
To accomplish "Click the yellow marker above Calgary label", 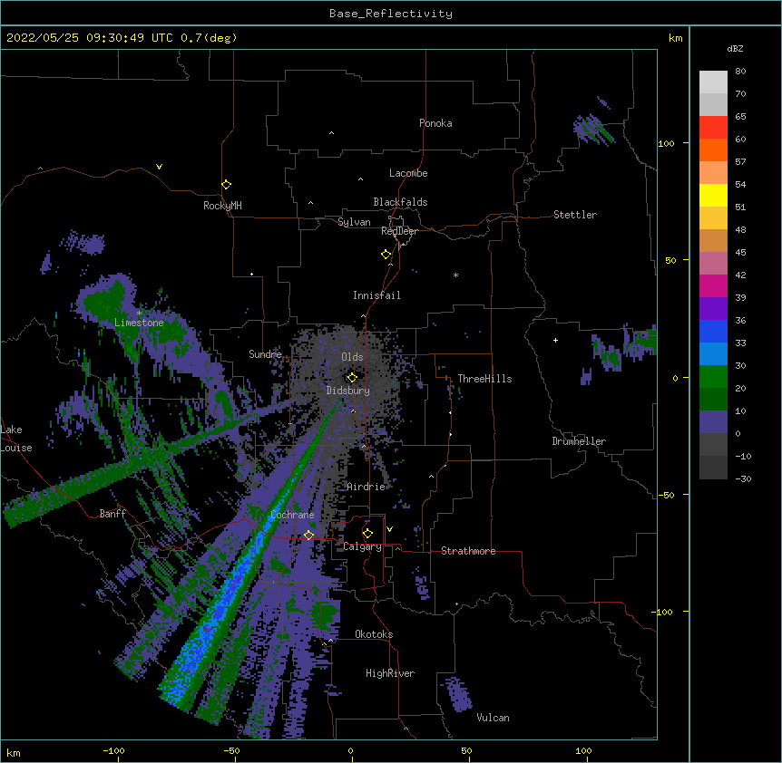I will click(367, 534).
